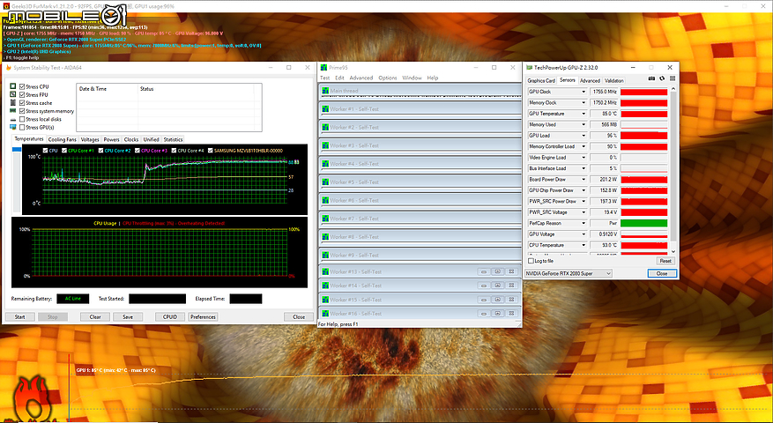Open PerfCap Reason sensor dropdown
The image size is (773, 423).
click(583, 223)
